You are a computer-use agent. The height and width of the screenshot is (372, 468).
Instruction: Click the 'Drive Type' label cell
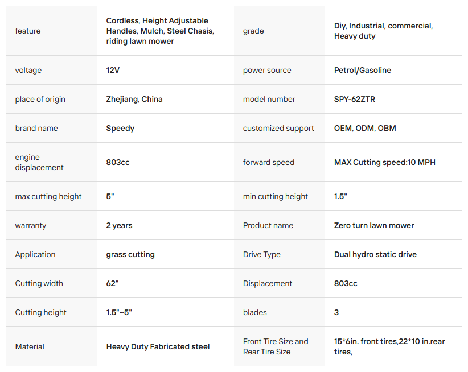point(261,254)
